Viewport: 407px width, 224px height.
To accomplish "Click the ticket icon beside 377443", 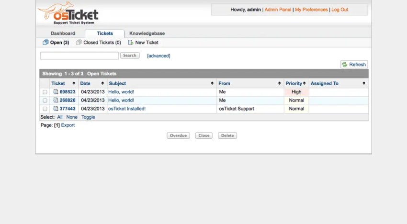I will click(x=56, y=109).
